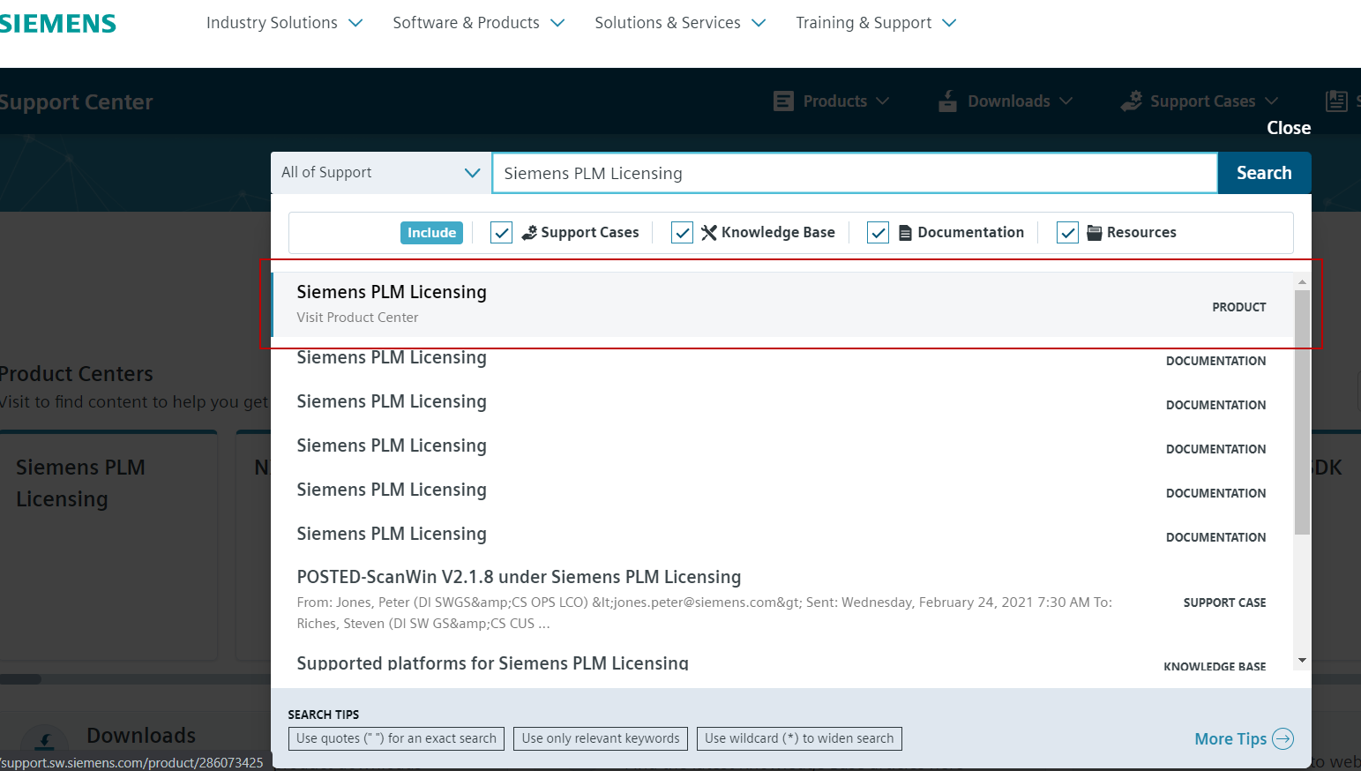Toggle the Include switch
The image size is (1361, 771).
431,232
